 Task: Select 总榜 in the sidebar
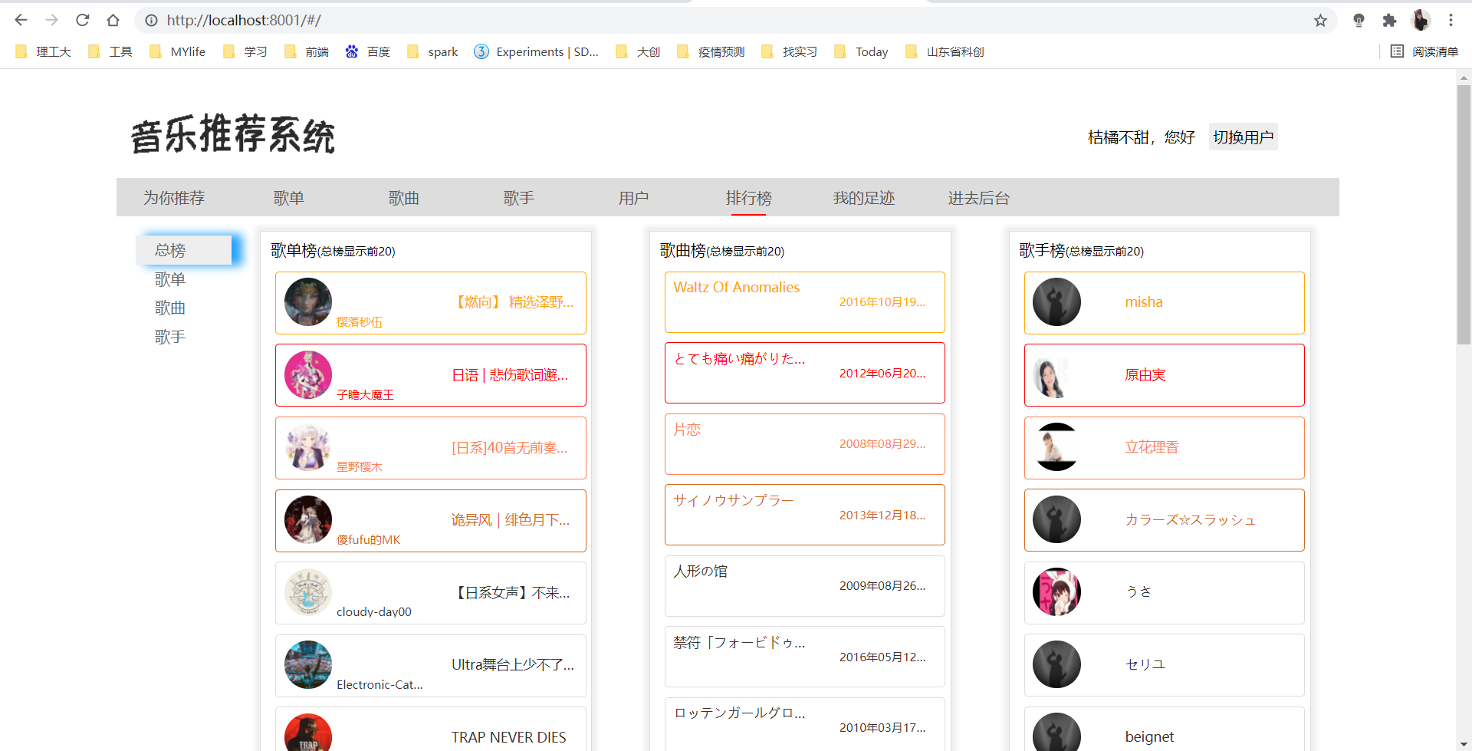click(184, 250)
